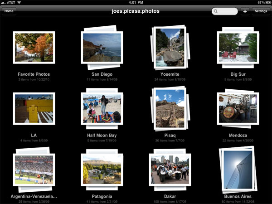Select the 'San Diego' title text
The width and height of the screenshot is (272, 204).
pos(102,74)
